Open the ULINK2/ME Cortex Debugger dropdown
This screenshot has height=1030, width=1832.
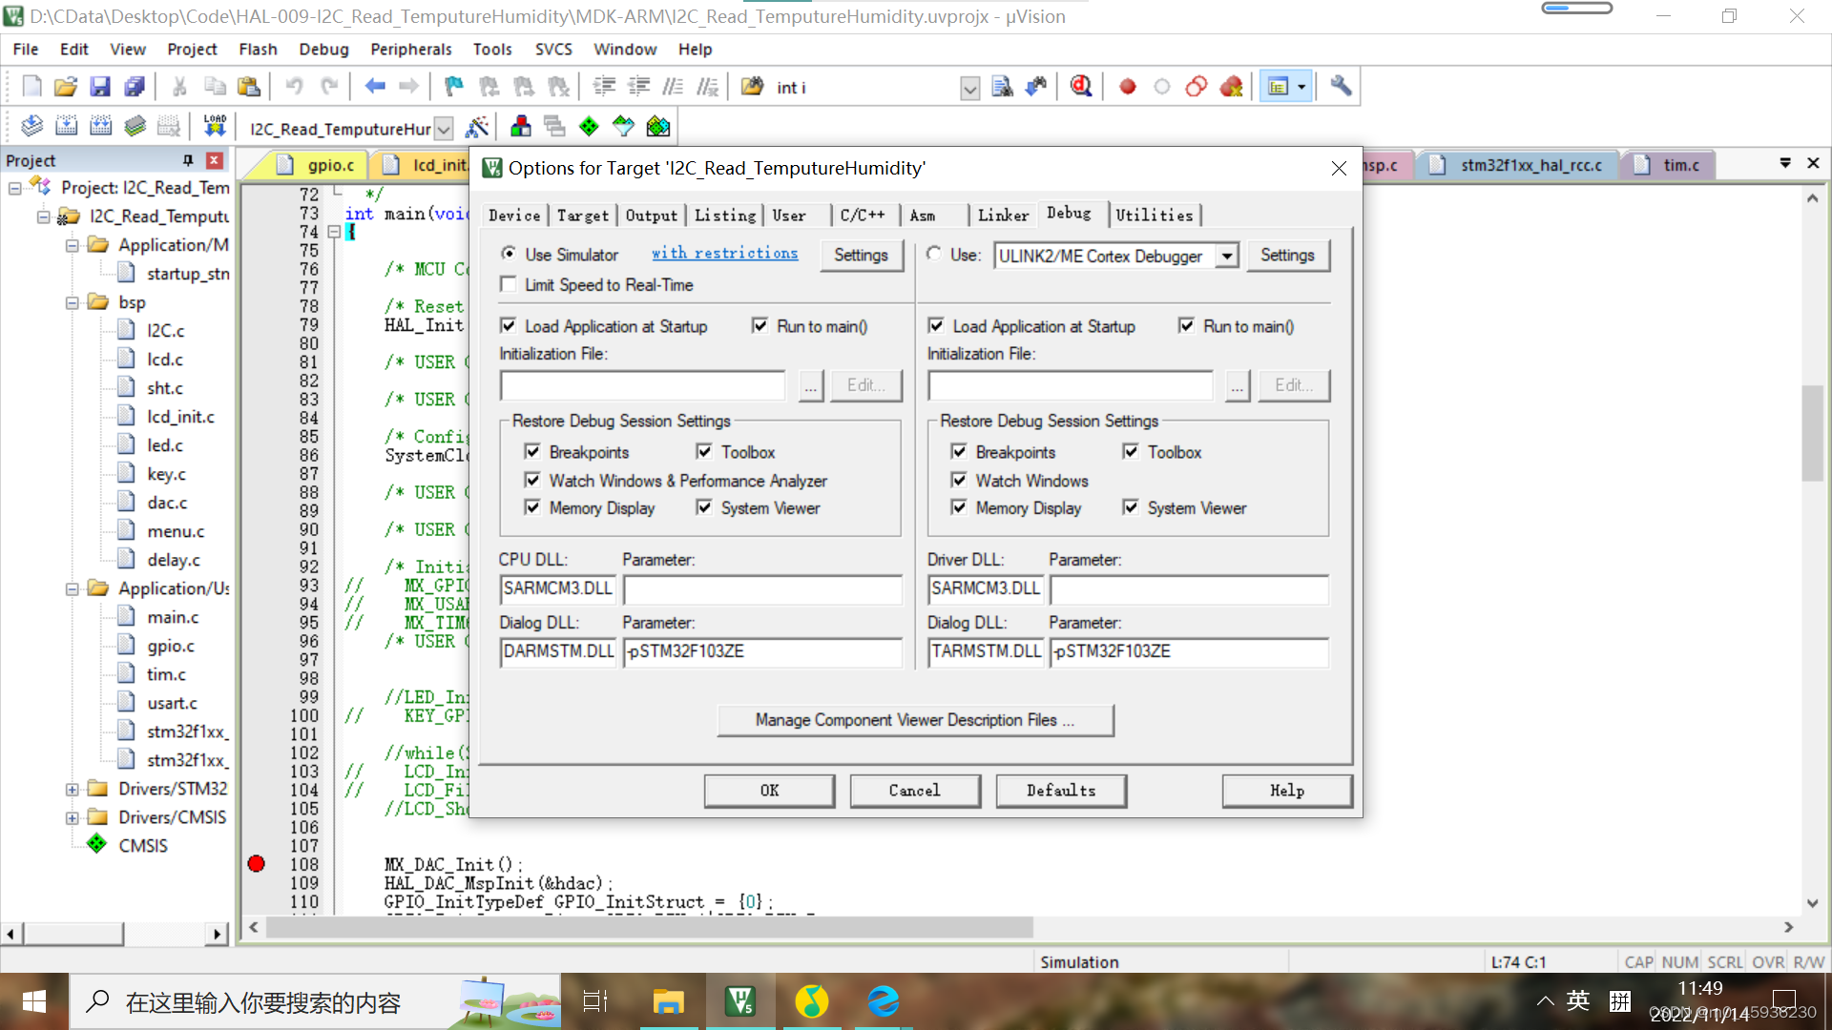pos(1227,256)
